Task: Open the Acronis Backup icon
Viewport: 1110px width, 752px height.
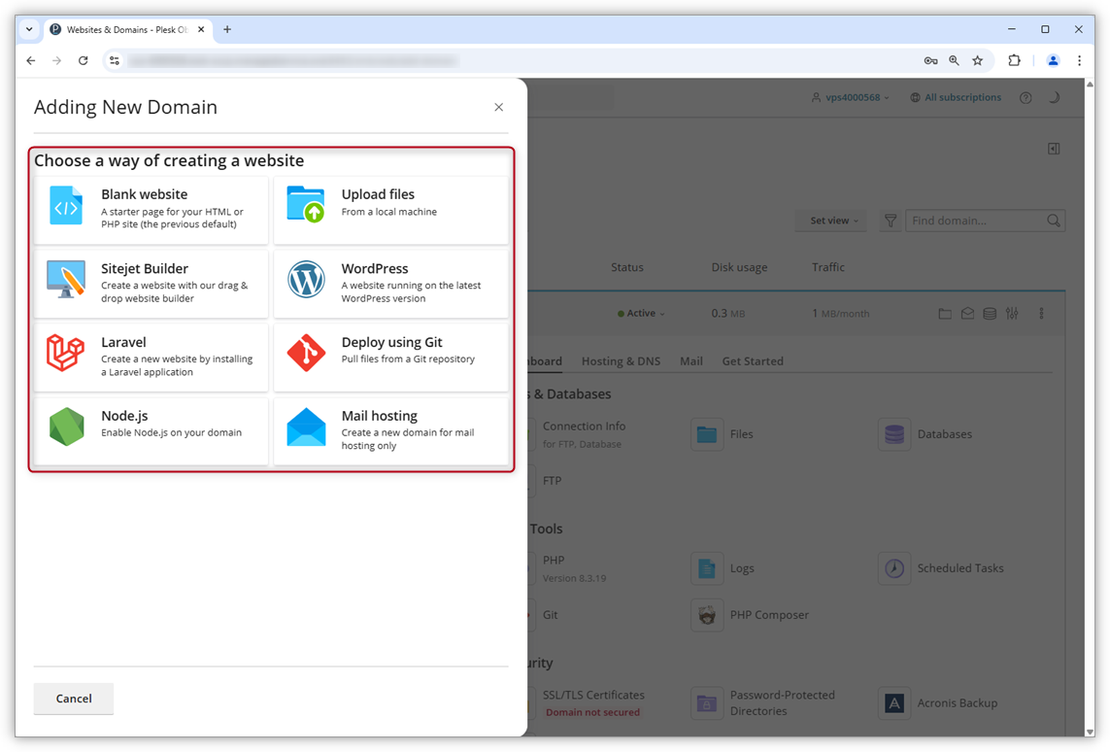Action: pyautogui.click(x=893, y=702)
